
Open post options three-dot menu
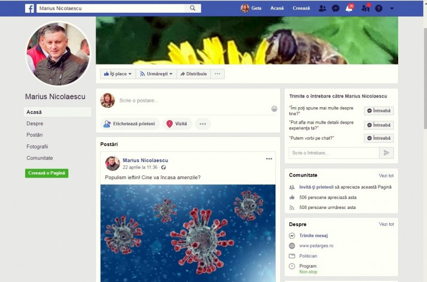click(269, 159)
